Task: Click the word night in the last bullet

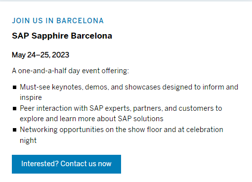Action: tap(28, 140)
